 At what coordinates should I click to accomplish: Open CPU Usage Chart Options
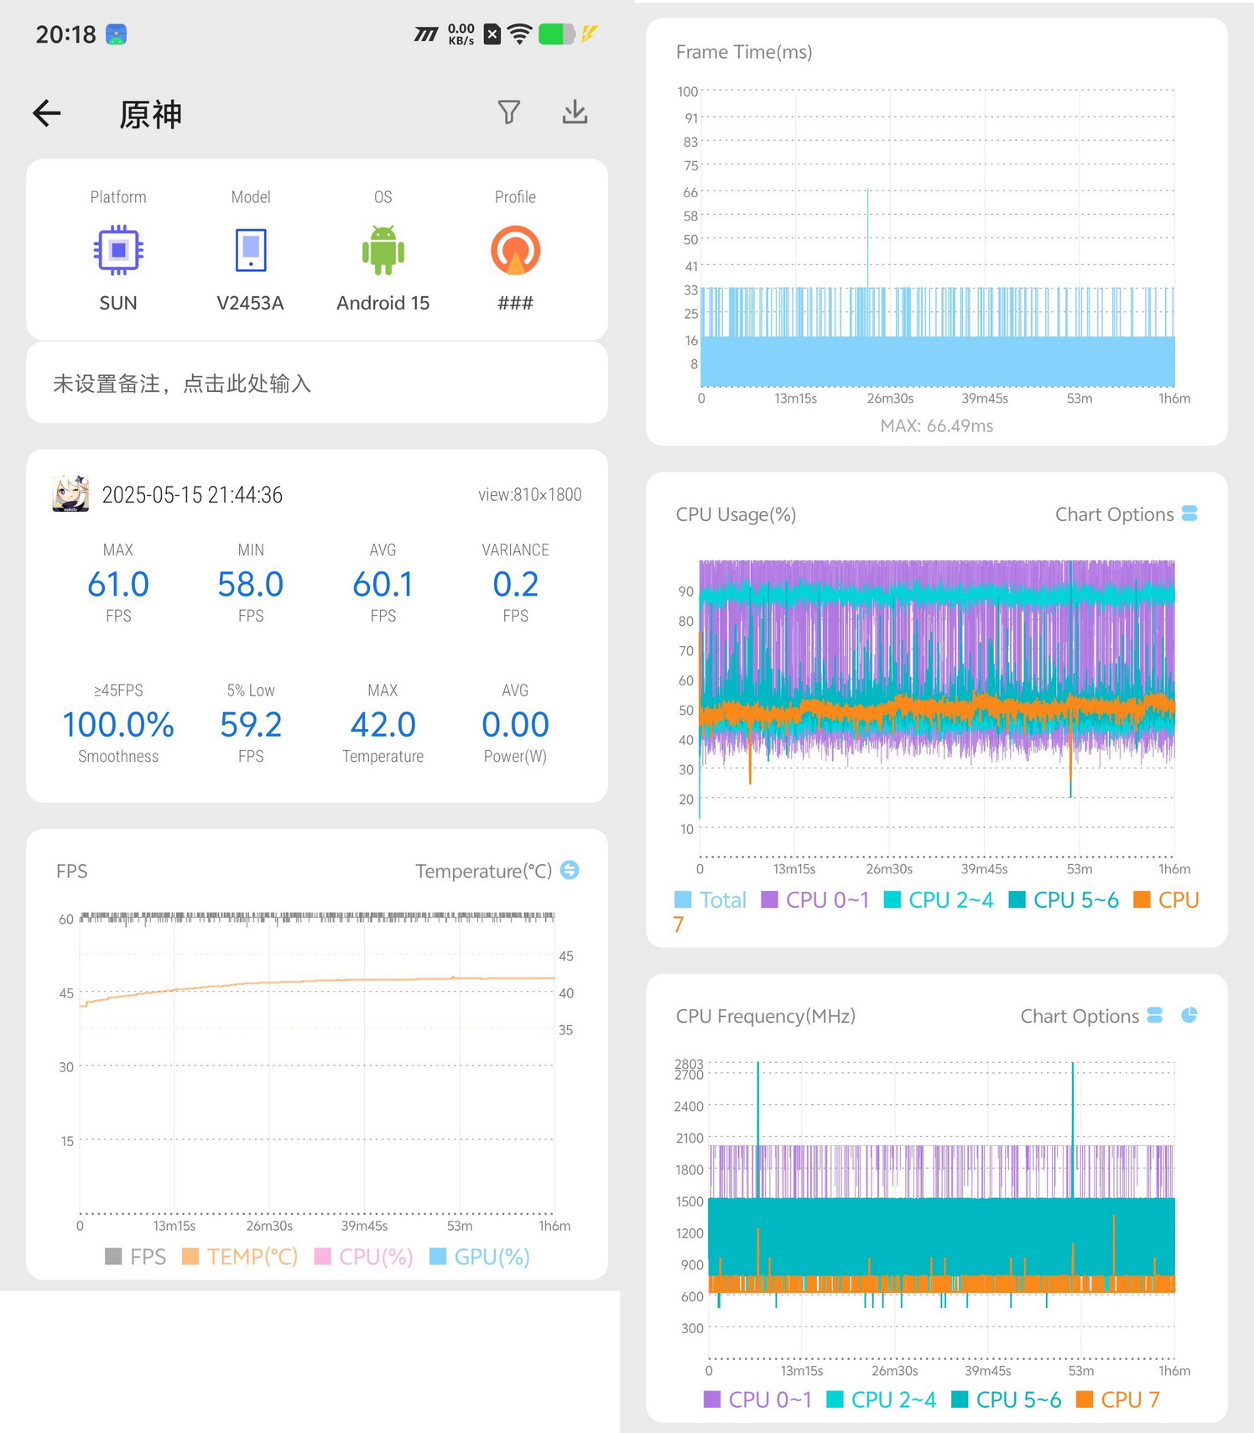click(1114, 514)
